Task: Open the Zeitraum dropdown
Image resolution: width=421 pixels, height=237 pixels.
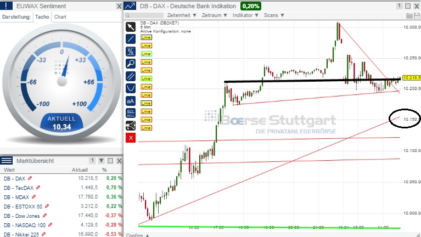Action: point(214,15)
